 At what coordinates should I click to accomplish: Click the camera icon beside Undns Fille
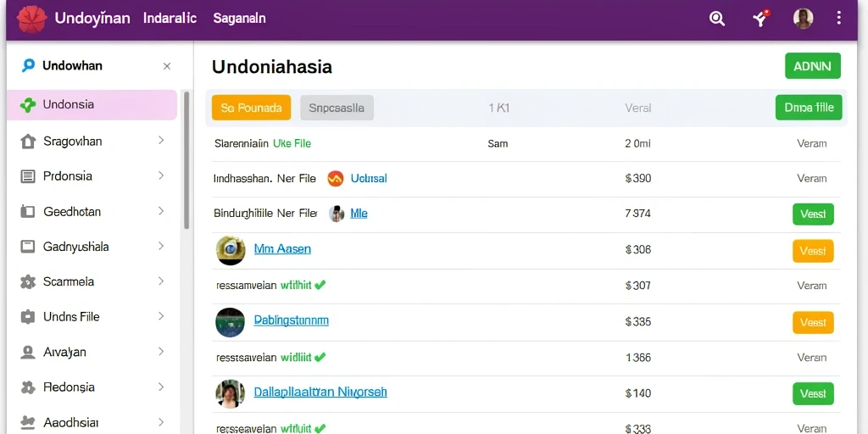click(28, 317)
